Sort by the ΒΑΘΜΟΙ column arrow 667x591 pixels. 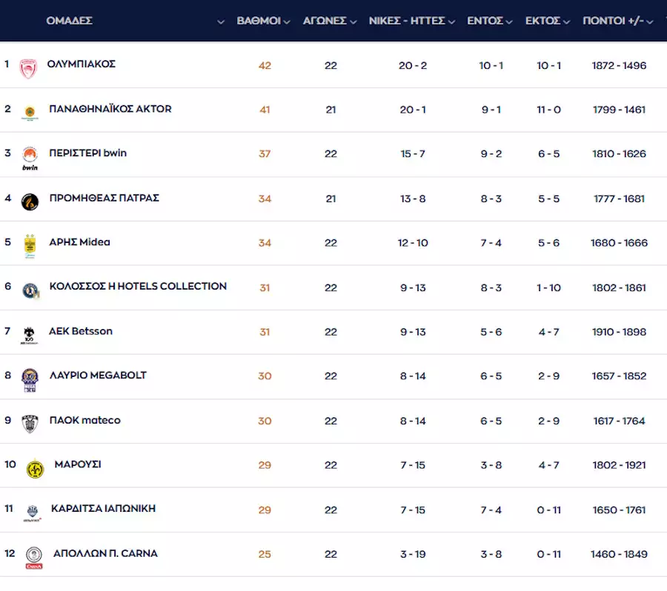(x=287, y=22)
